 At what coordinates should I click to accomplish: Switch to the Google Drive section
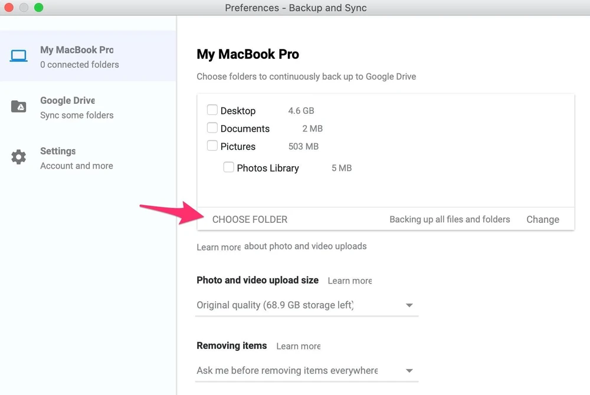77,107
